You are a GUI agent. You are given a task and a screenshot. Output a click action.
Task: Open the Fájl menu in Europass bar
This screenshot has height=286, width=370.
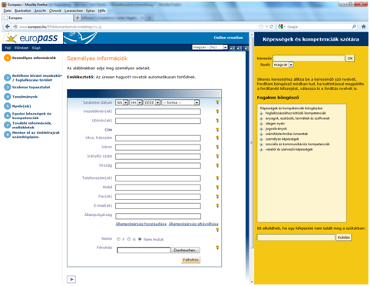pos(8,48)
